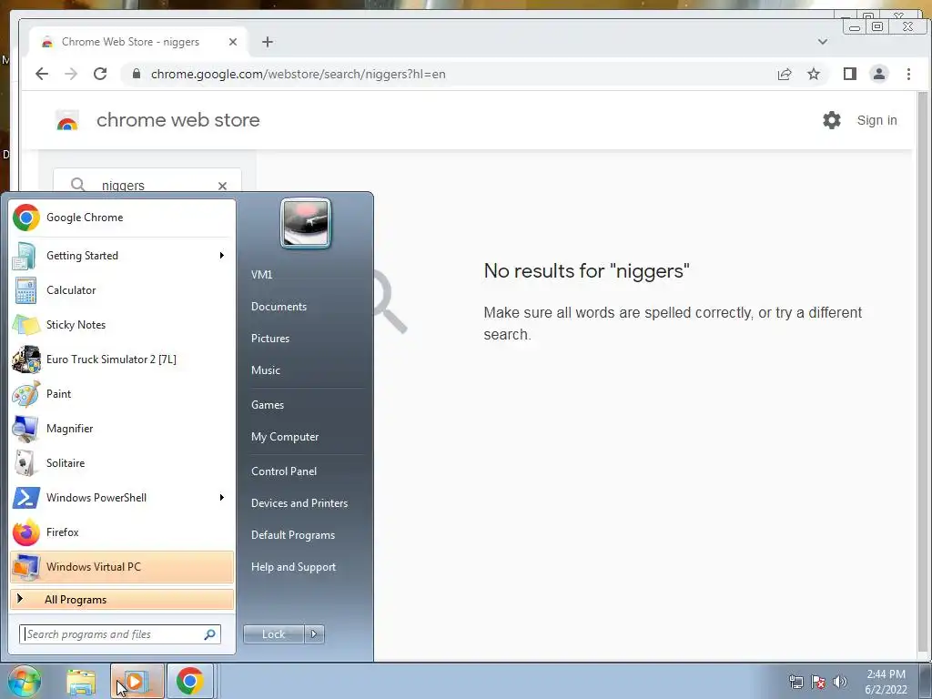Open the tab search chevron in Chrome
Screen dimensions: 932x699
coord(823,42)
